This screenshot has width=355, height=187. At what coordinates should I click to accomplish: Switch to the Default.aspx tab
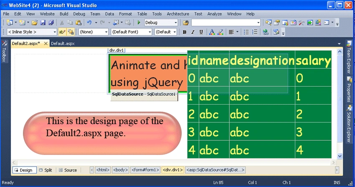(x=63, y=43)
